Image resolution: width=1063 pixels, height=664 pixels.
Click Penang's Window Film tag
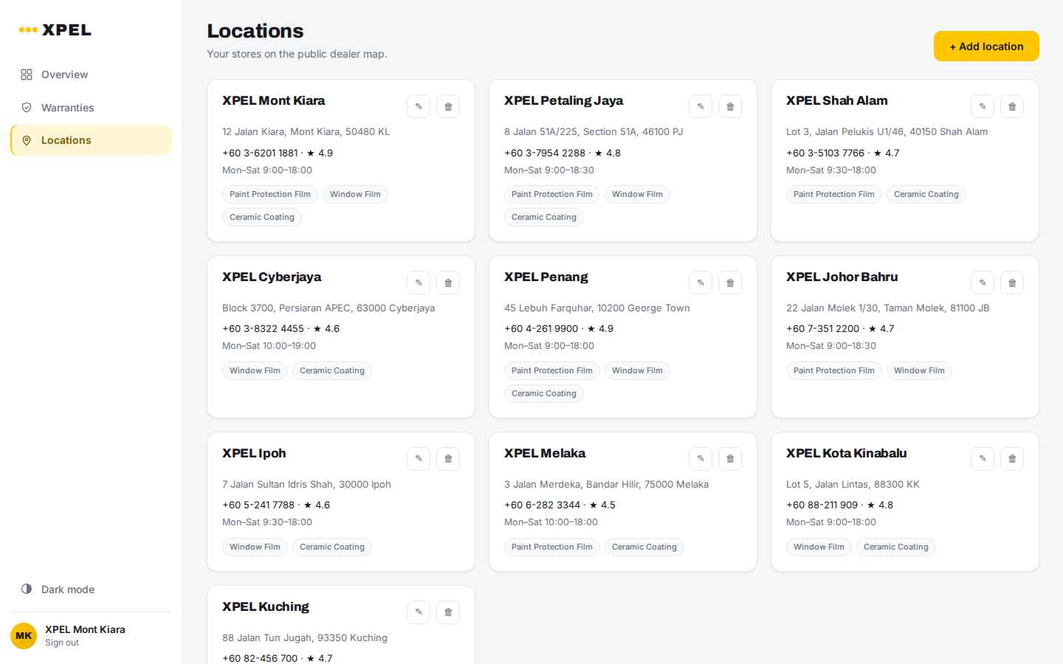(637, 371)
